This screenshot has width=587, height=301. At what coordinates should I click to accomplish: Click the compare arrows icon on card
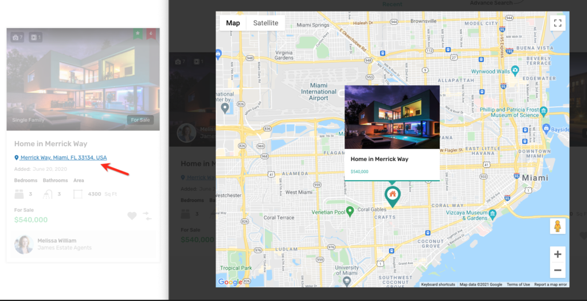(147, 216)
